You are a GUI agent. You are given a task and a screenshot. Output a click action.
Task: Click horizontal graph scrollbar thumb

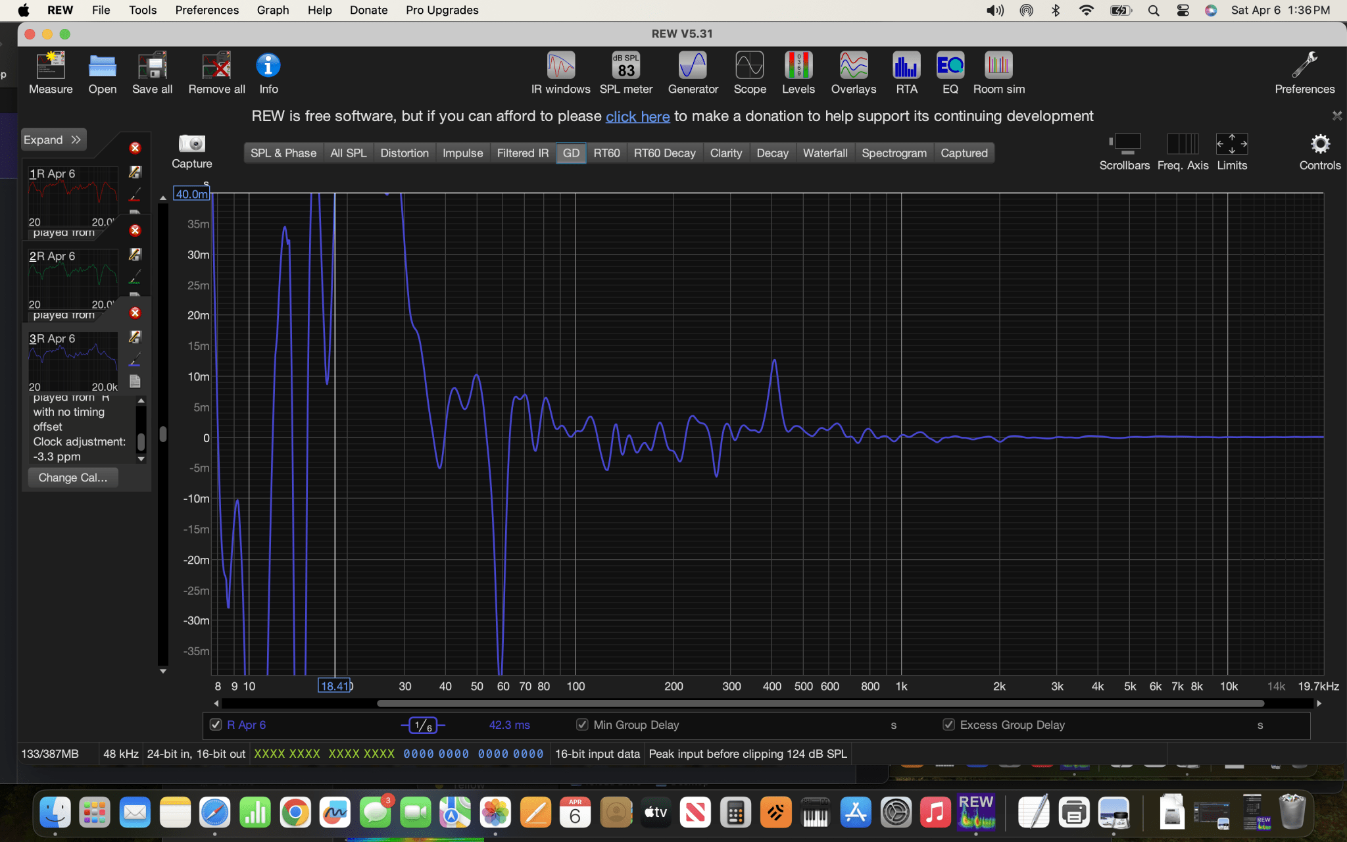(x=820, y=703)
